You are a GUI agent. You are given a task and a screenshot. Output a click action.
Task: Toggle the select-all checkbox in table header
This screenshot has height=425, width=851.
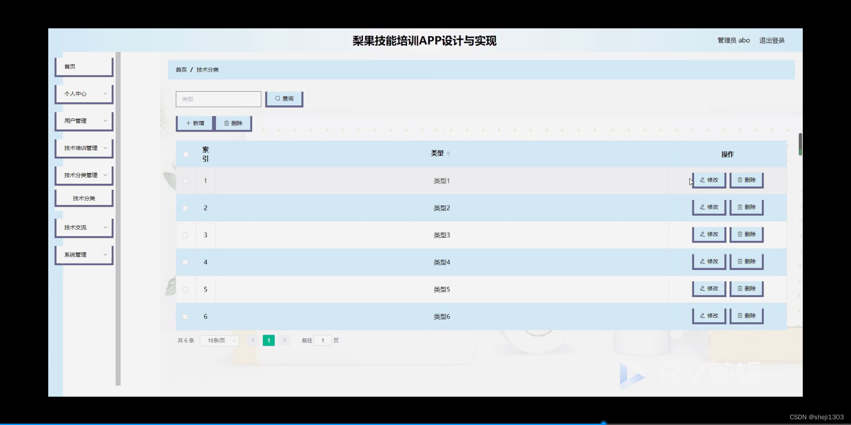(186, 154)
